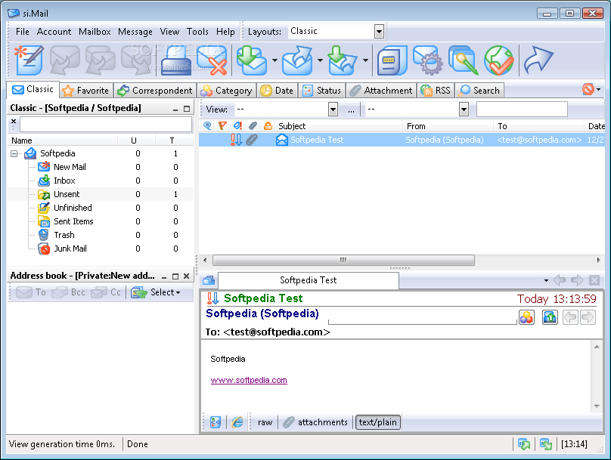
Task: Click the Internet Explorer view icon
Action: click(x=237, y=422)
